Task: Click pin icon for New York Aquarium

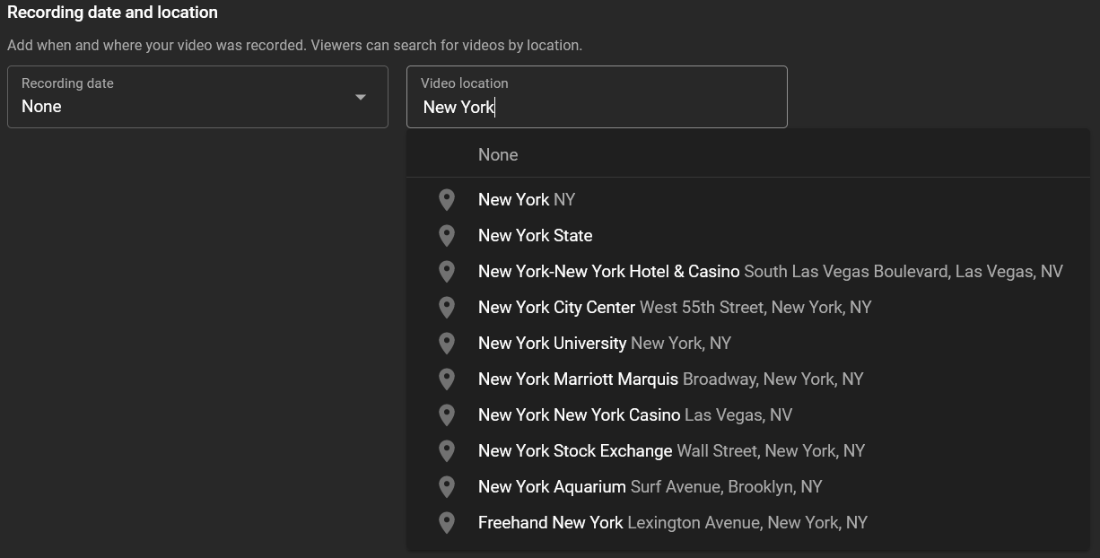Action: [x=447, y=487]
